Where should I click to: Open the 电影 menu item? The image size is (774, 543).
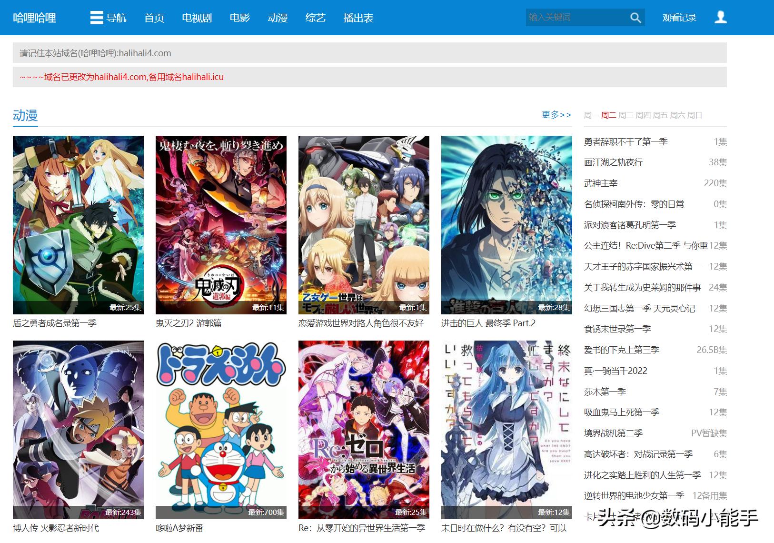pyautogui.click(x=239, y=18)
